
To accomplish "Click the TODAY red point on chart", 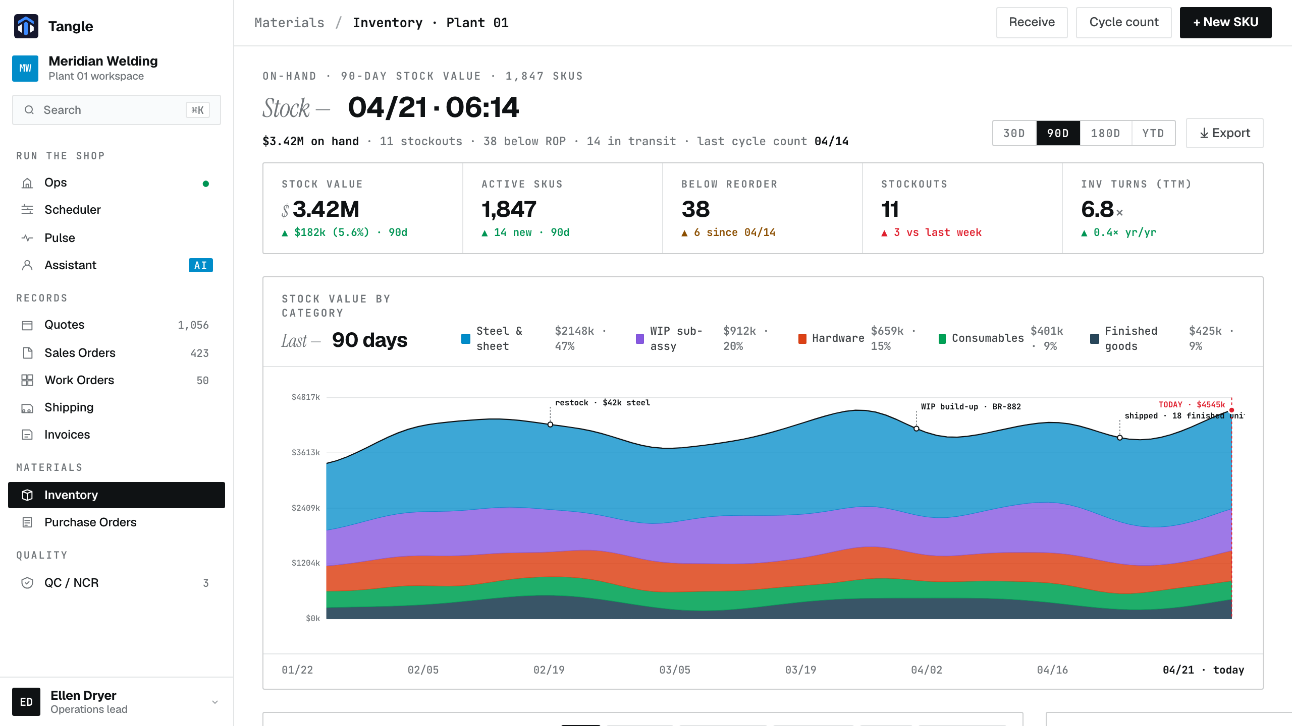I will coord(1231,410).
